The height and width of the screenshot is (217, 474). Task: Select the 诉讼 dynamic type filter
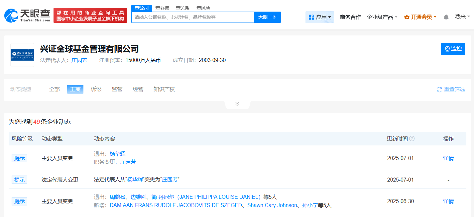pyautogui.click(x=96, y=89)
